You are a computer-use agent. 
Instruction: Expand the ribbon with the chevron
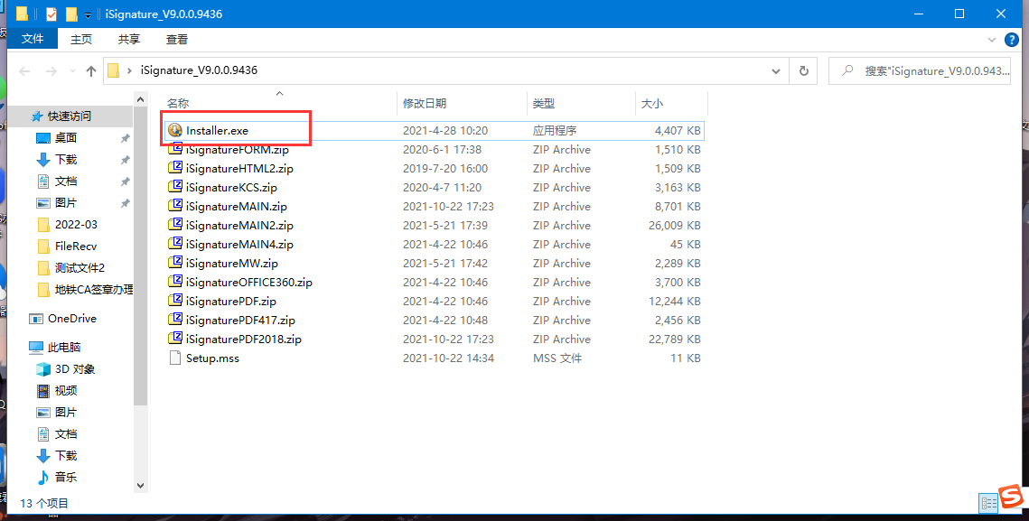coord(992,40)
